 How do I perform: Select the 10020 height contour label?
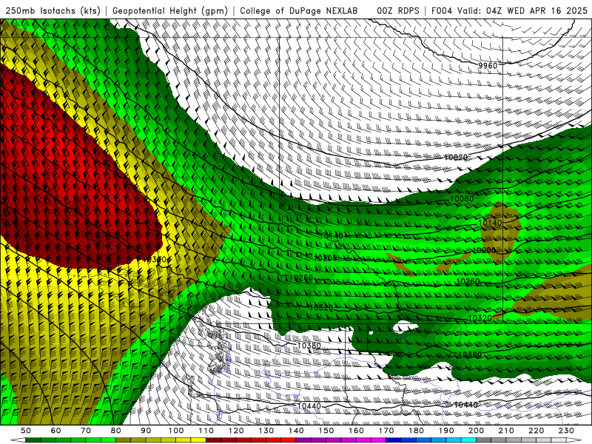point(456,157)
